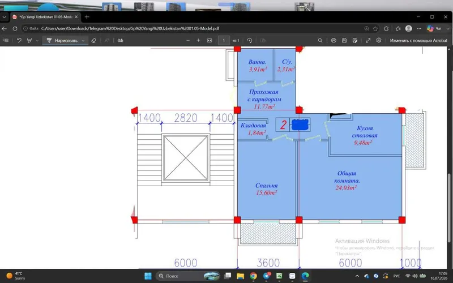Image resolution: width=453 pixels, height=283 pixels.
Task: Click the 2820 dimension text
Action: pyautogui.click(x=186, y=118)
